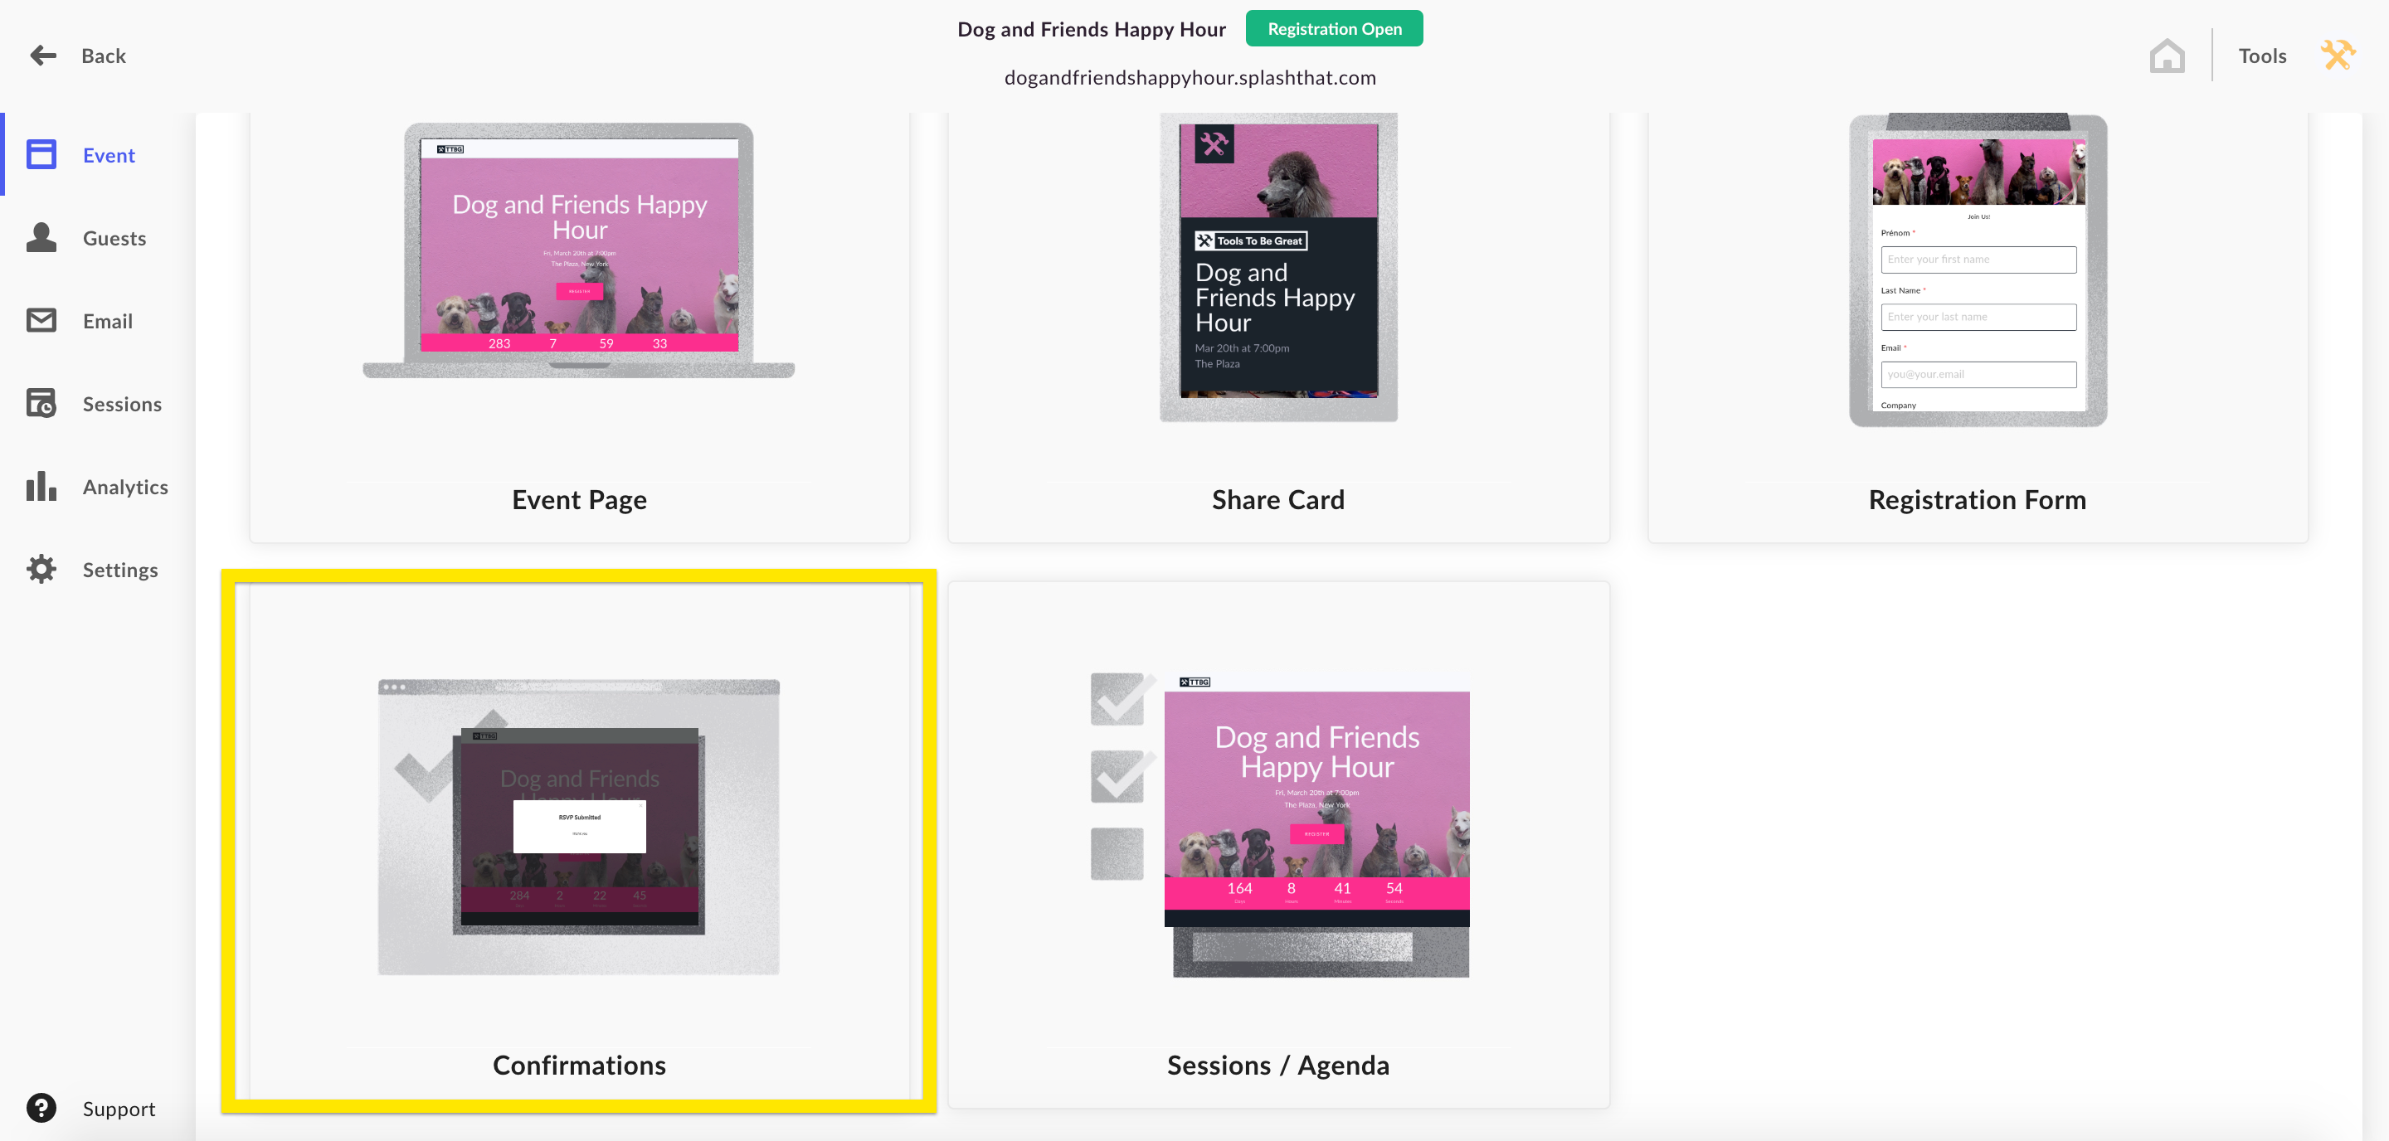Click Mar 20th at 7:00pm on Share Card
The height and width of the screenshot is (1141, 2389).
pyautogui.click(x=1242, y=348)
